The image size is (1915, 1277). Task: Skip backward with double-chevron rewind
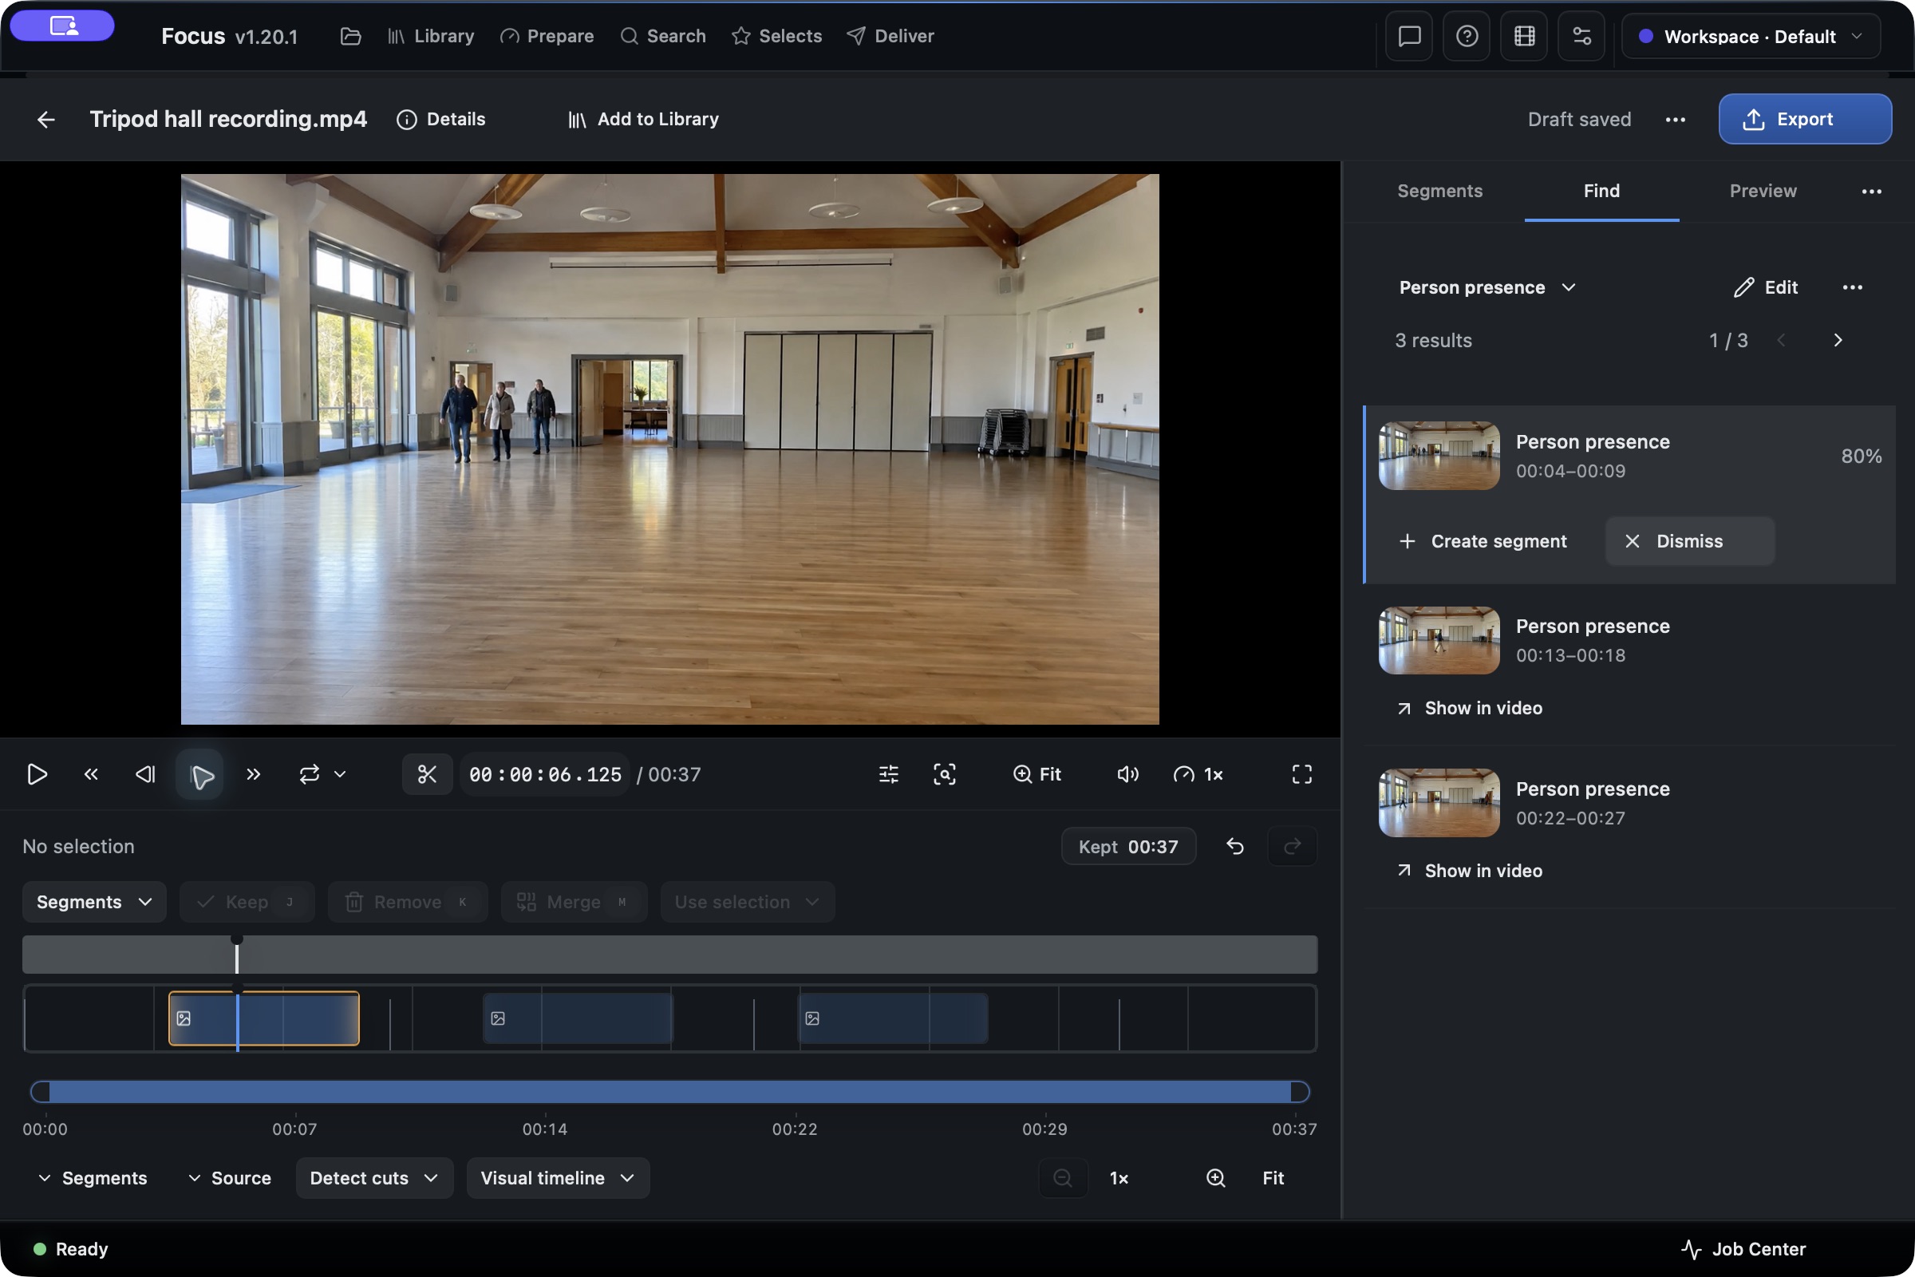pos(91,773)
